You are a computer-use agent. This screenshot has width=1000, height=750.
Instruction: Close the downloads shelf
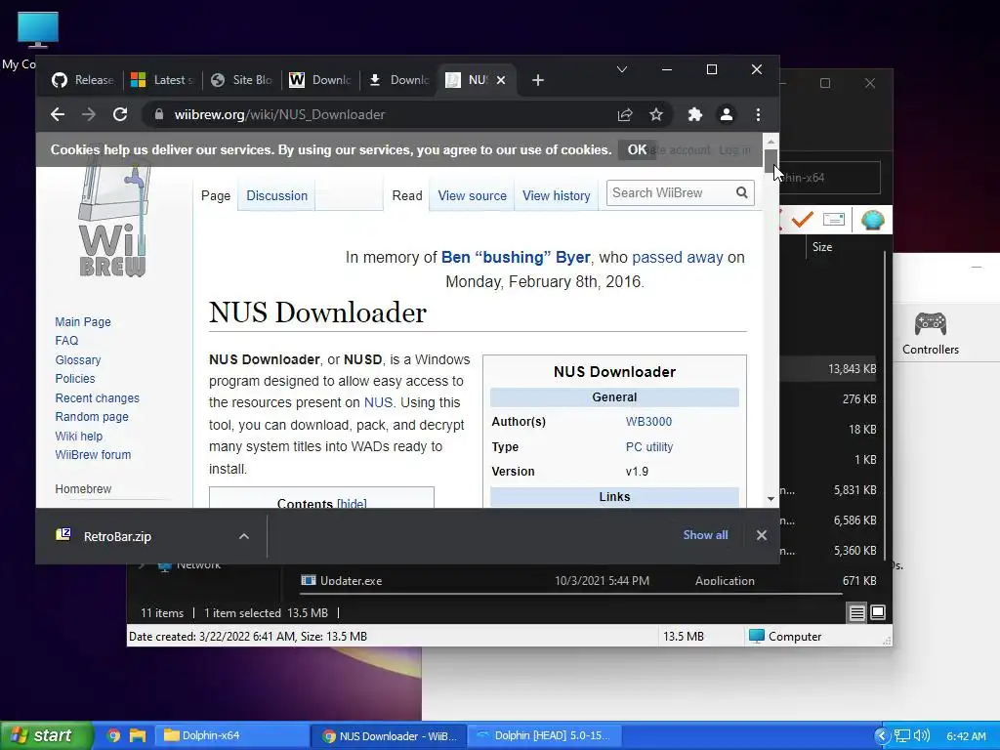click(762, 536)
